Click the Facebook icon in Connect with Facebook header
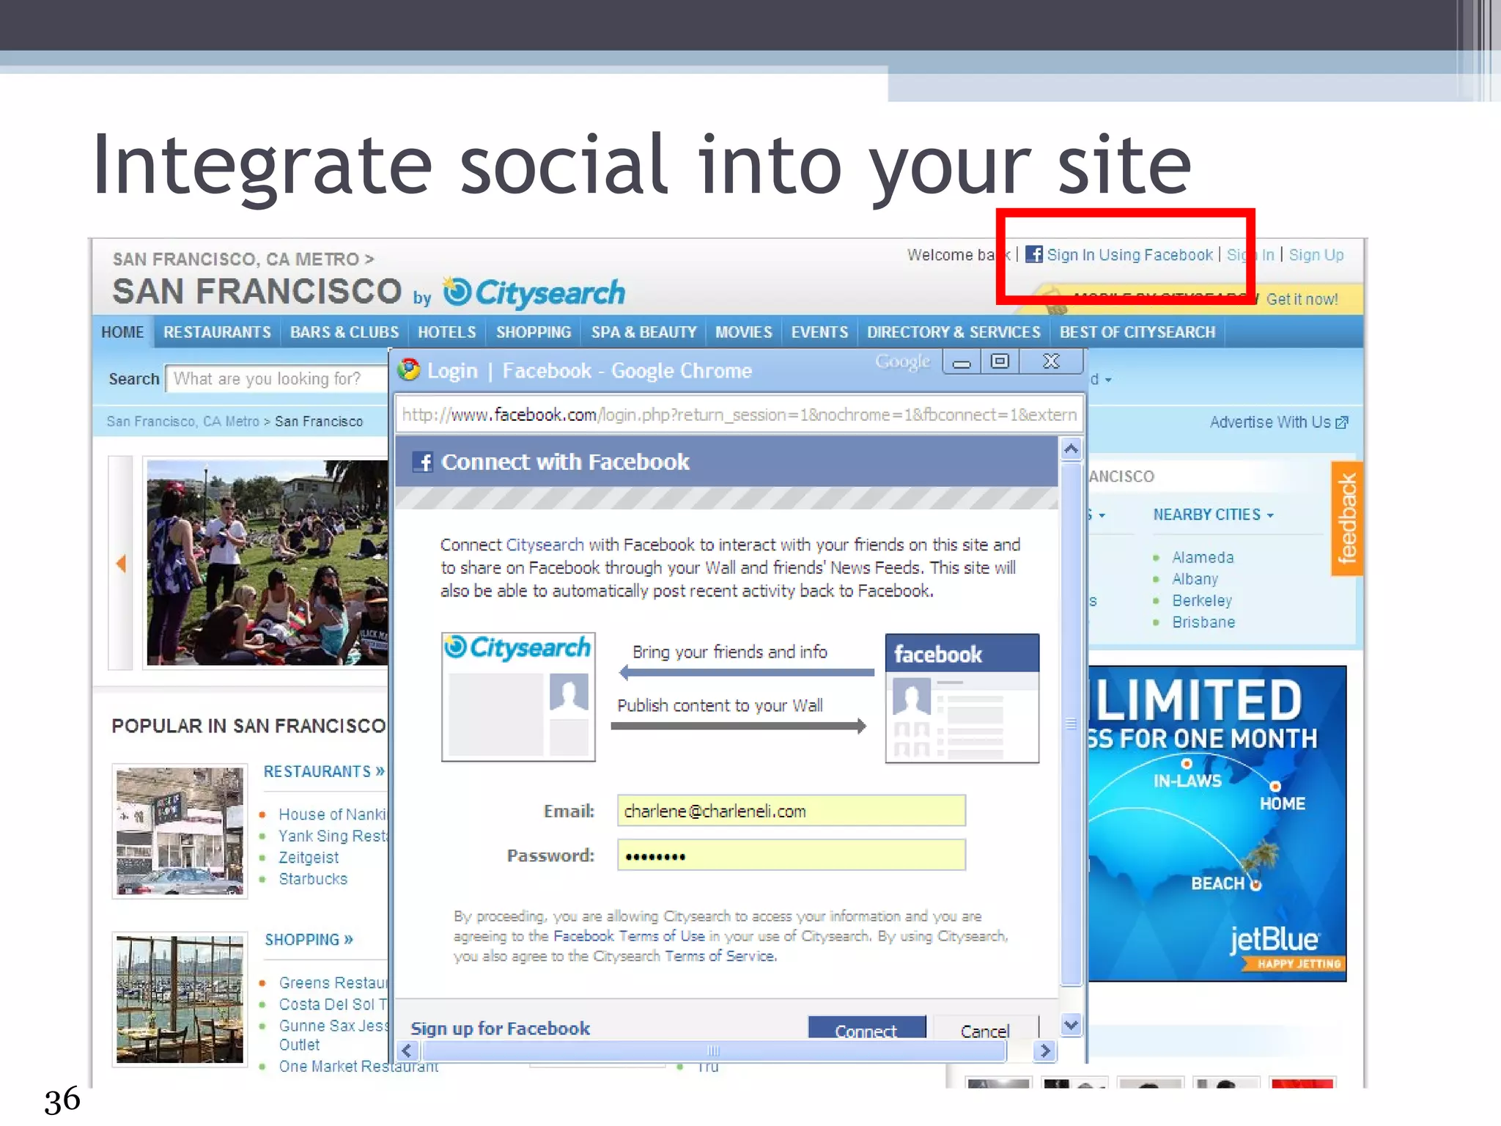This screenshot has width=1501, height=1126. pos(422,462)
